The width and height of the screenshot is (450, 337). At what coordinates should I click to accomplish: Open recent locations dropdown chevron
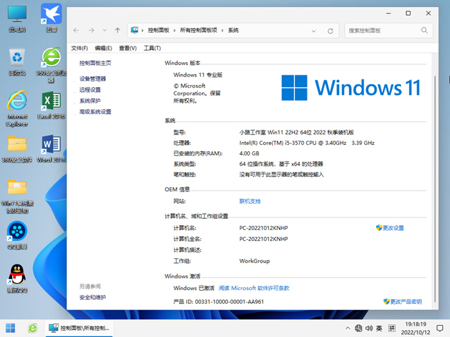coord(105,30)
